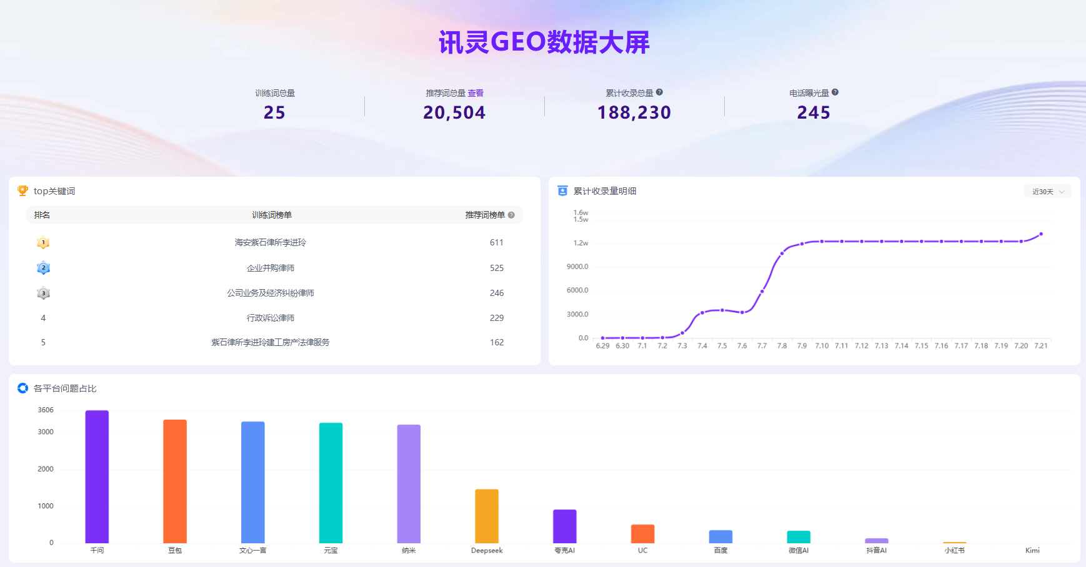The width and height of the screenshot is (1086, 567).
Task: Click the recommended count 162
Action: coord(497,342)
